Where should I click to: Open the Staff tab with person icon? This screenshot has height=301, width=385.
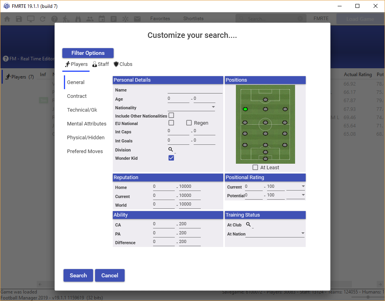(100, 64)
